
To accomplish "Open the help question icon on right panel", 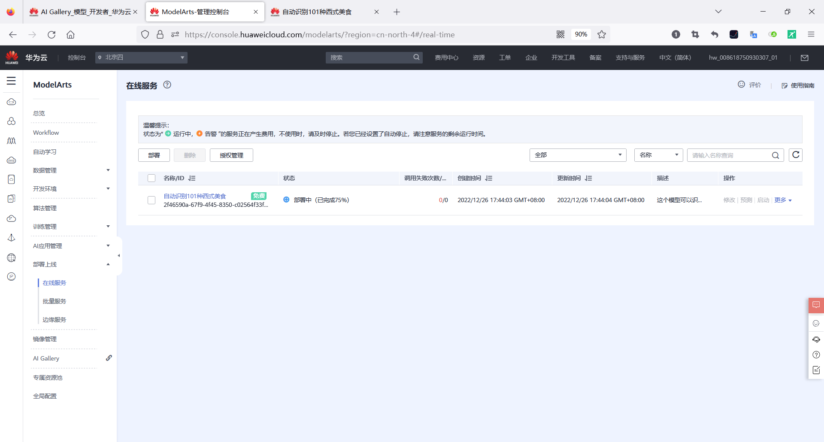I will (x=816, y=355).
